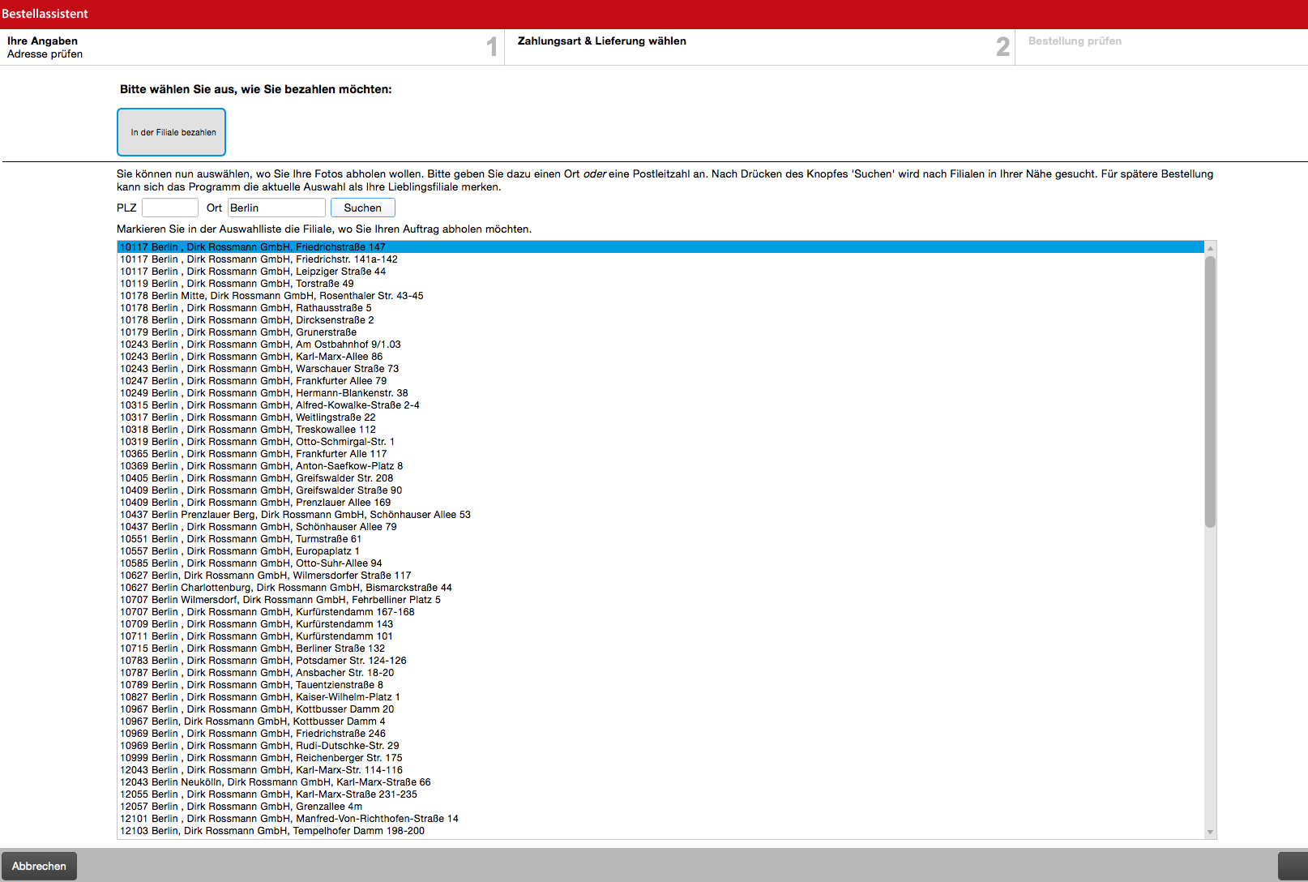Click the list's scroll up arrow
This screenshot has width=1308, height=882.
point(1210,248)
